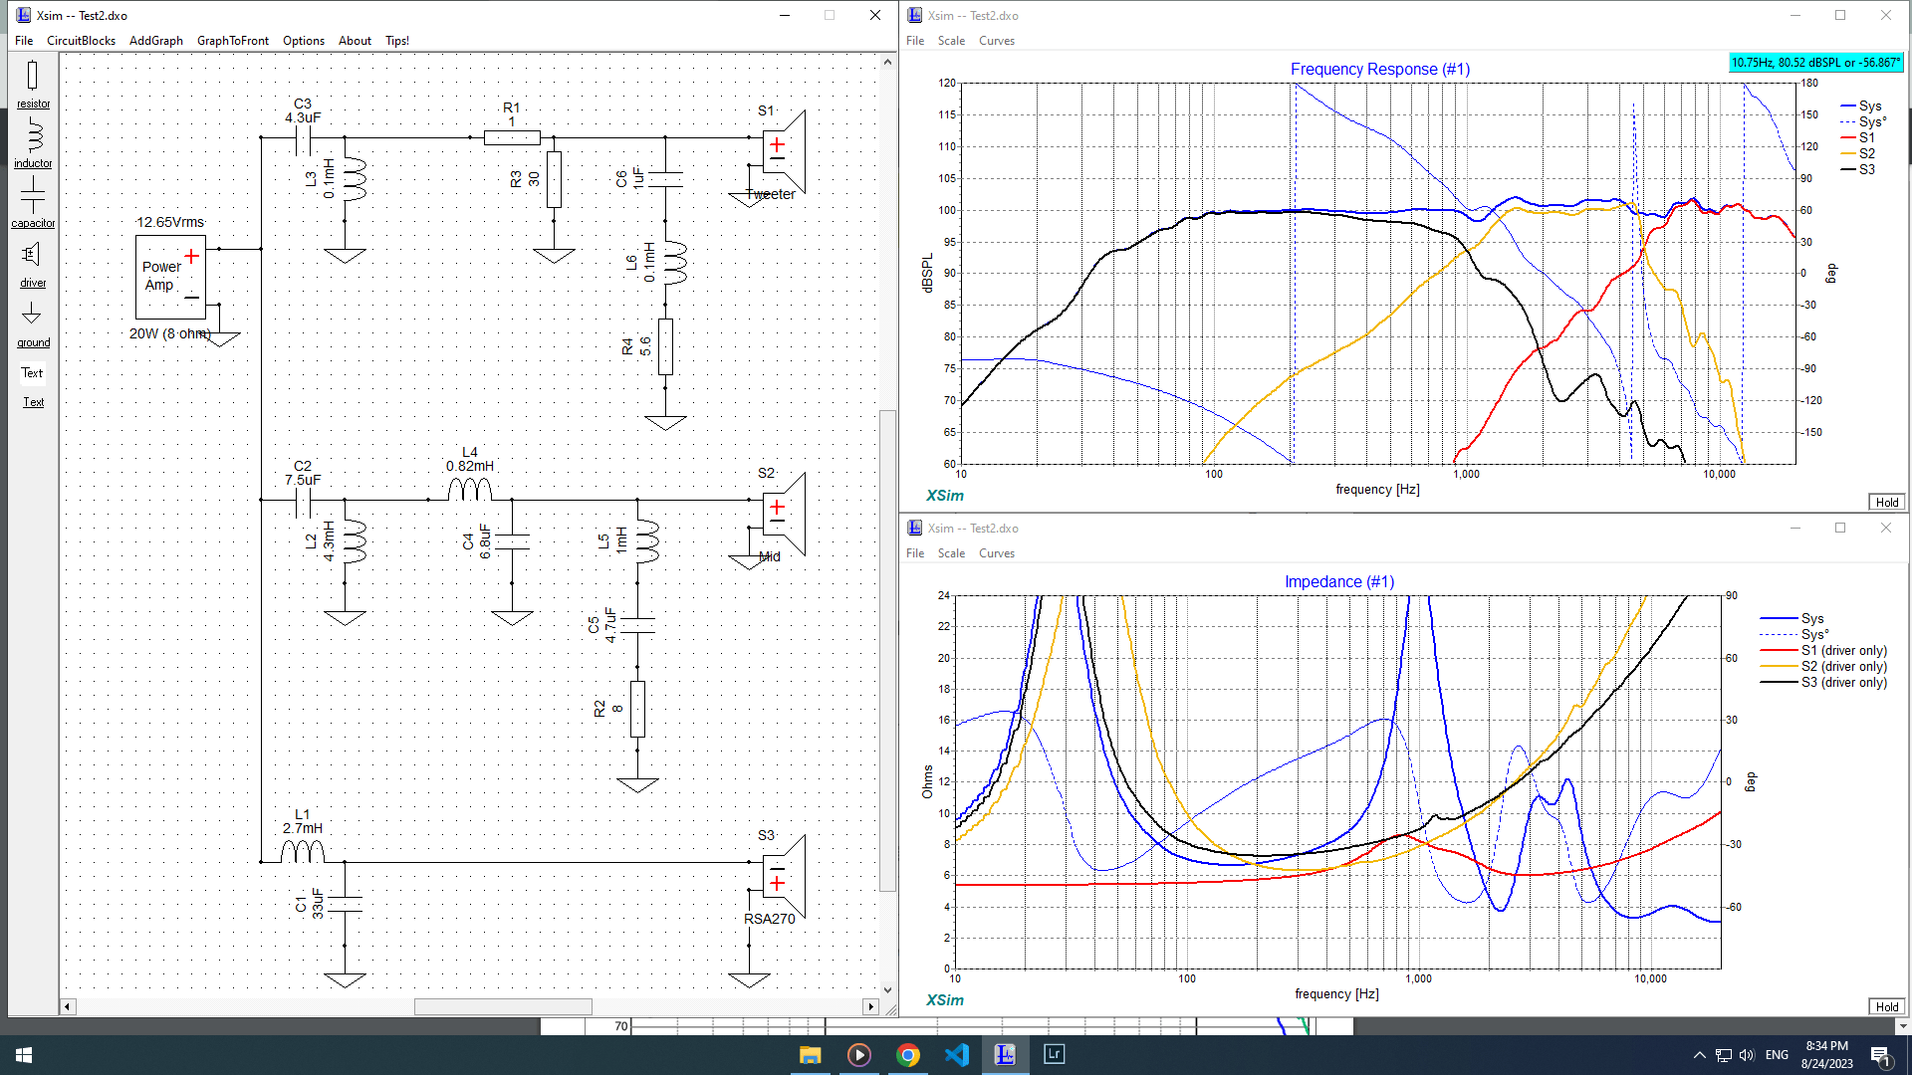The height and width of the screenshot is (1075, 1912).
Task: Open Scale menu in Impedance window
Action: 950,553
